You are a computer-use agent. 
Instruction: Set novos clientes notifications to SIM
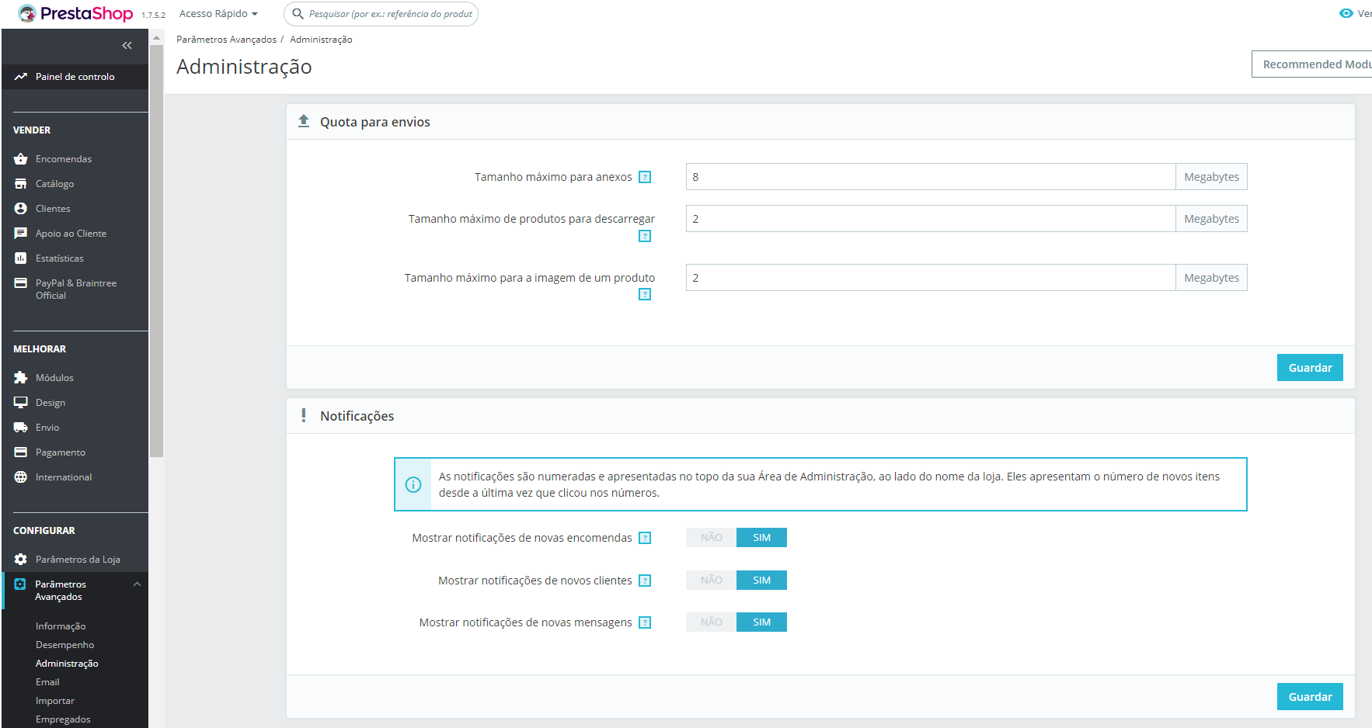(x=761, y=581)
